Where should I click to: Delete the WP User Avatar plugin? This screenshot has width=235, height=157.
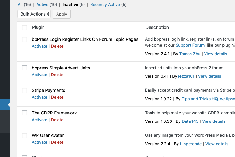[57, 142]
